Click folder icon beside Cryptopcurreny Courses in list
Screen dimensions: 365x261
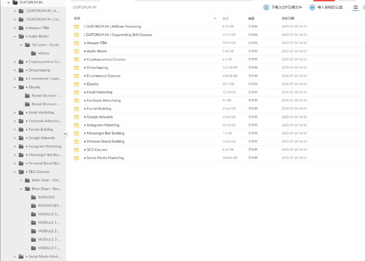(77, 60)
